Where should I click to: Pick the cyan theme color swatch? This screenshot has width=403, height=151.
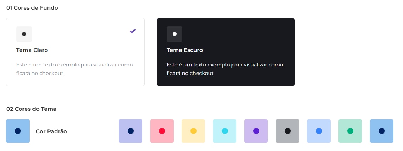[x=225, y=131]
